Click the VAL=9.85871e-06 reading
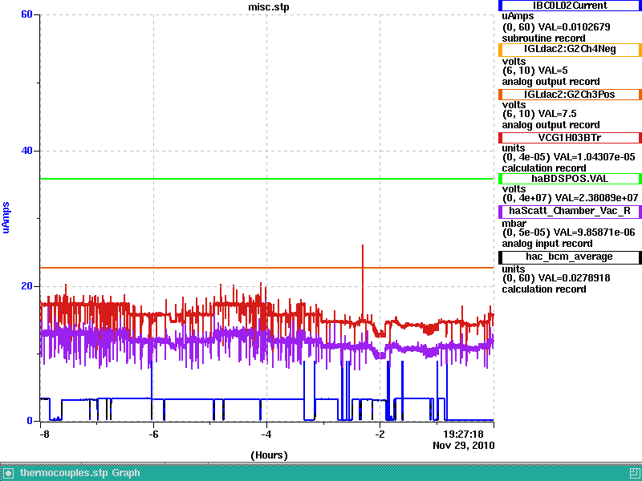The image size is (642, 481). point(594,232)
